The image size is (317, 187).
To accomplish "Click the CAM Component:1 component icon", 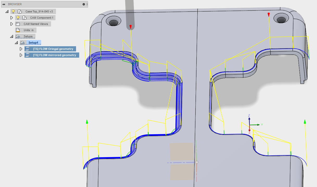I will point(24,18).
